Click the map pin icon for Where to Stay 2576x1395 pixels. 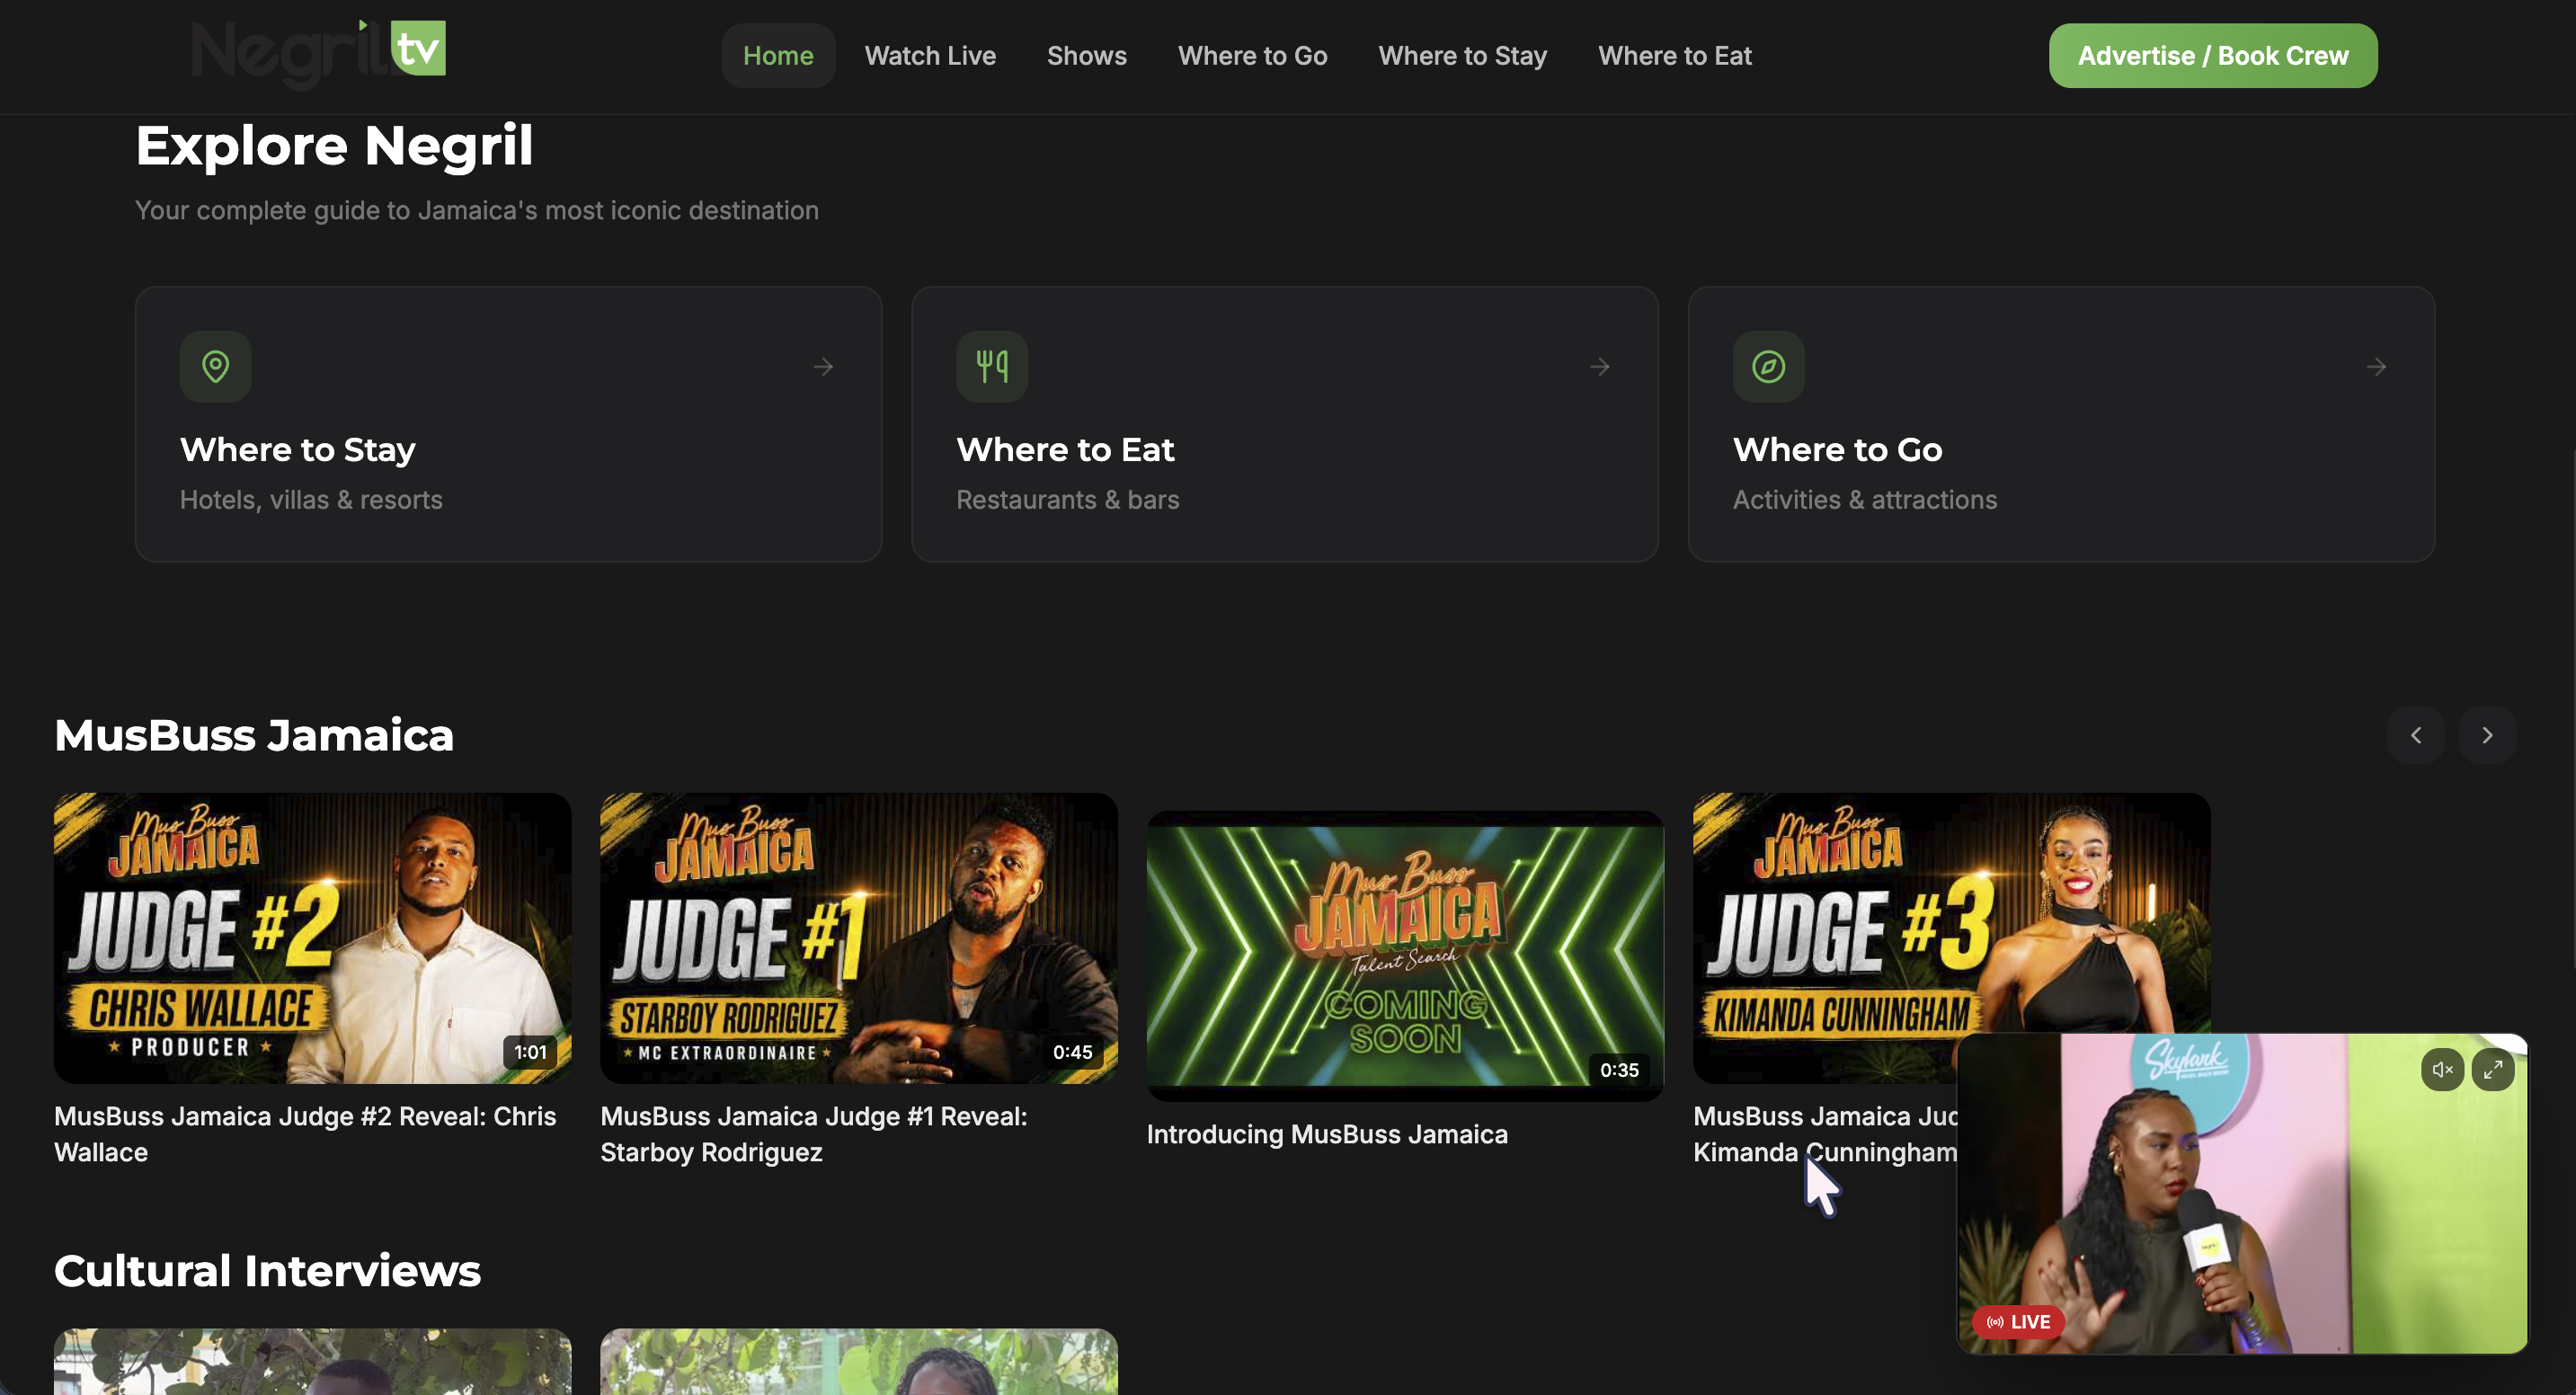215,367
